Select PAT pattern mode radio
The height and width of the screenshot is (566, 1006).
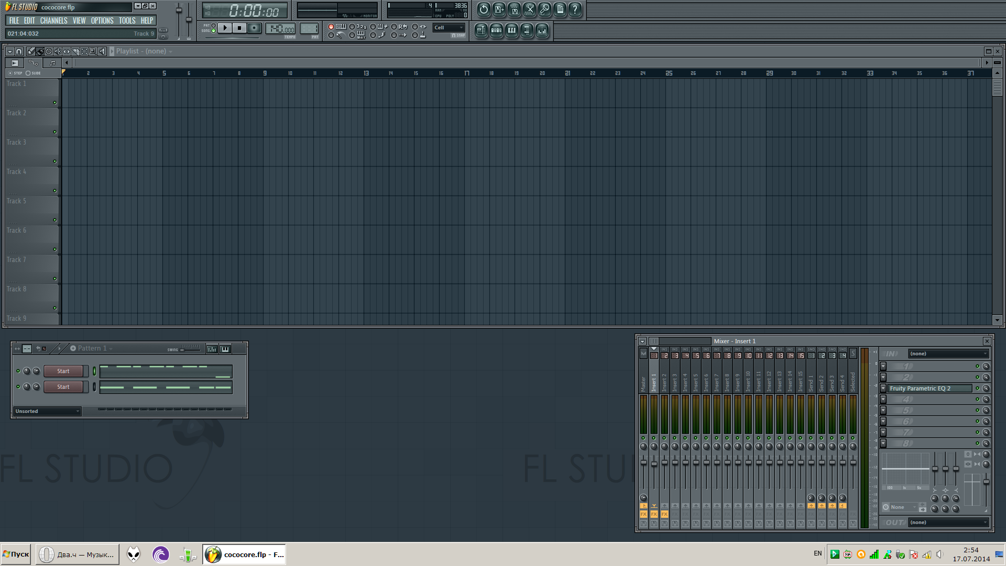coord(213,25)
